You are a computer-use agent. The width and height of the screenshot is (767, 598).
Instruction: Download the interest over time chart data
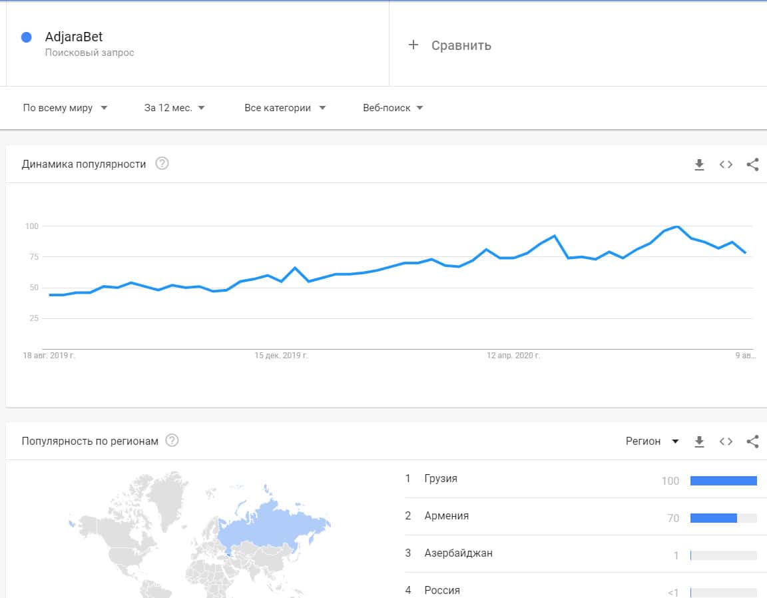pos(699,164)
